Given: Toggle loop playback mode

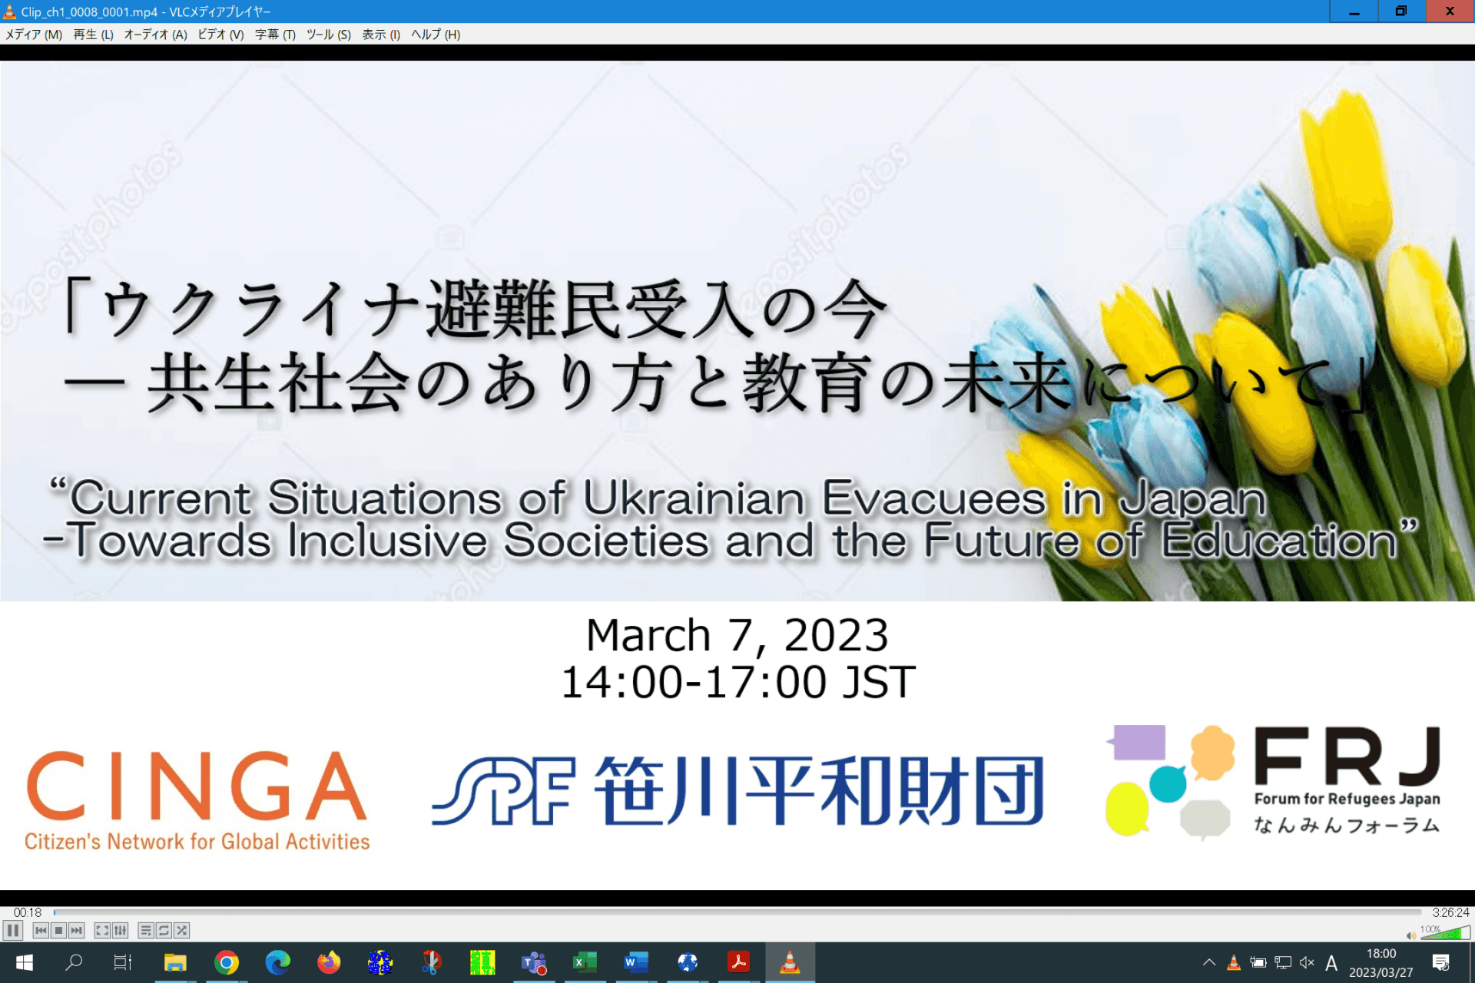Looking at the screenshot, I should pos(164,929).
